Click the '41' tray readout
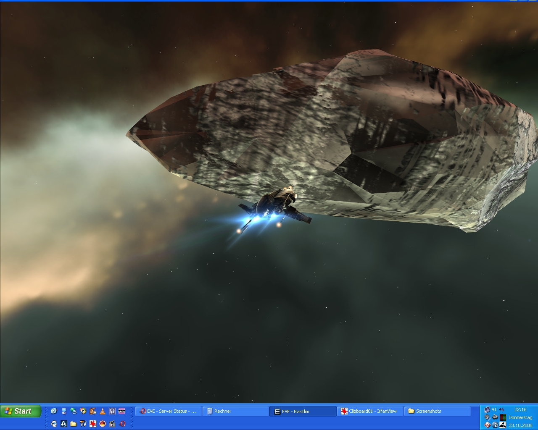Viewport: 538px width, 430px height. point(494,410)
